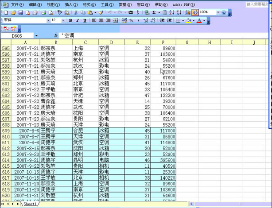The width and height of the screenshot is (272, 208).
Task: Toggle italic formatting
Action: [x=78, y=21]
